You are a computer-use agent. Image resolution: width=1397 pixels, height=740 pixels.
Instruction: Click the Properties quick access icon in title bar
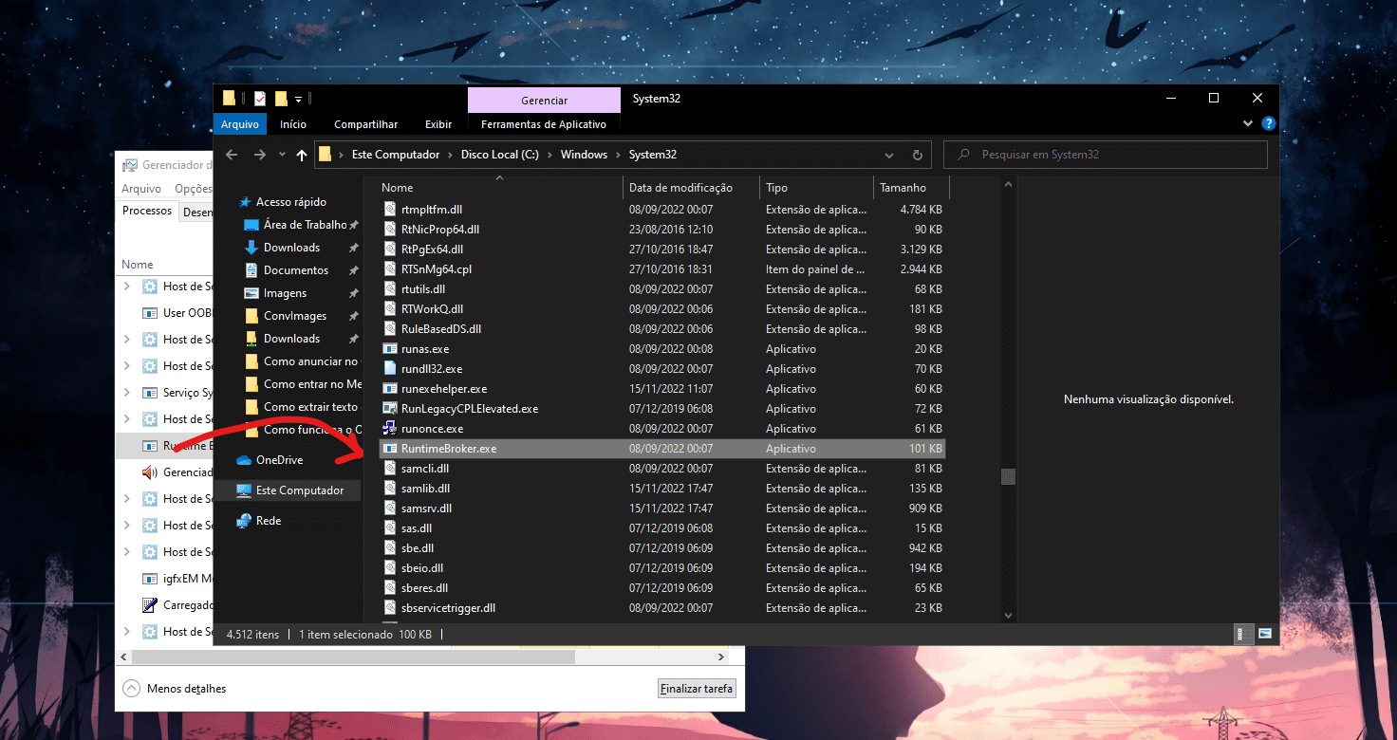pos(259,99)
